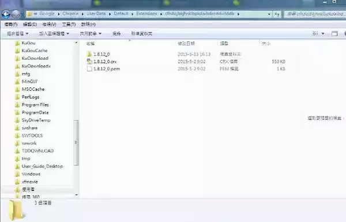Viewport: 346px width, 222px height.
Task: Sort by the Type column header
Action: (224, 44)
